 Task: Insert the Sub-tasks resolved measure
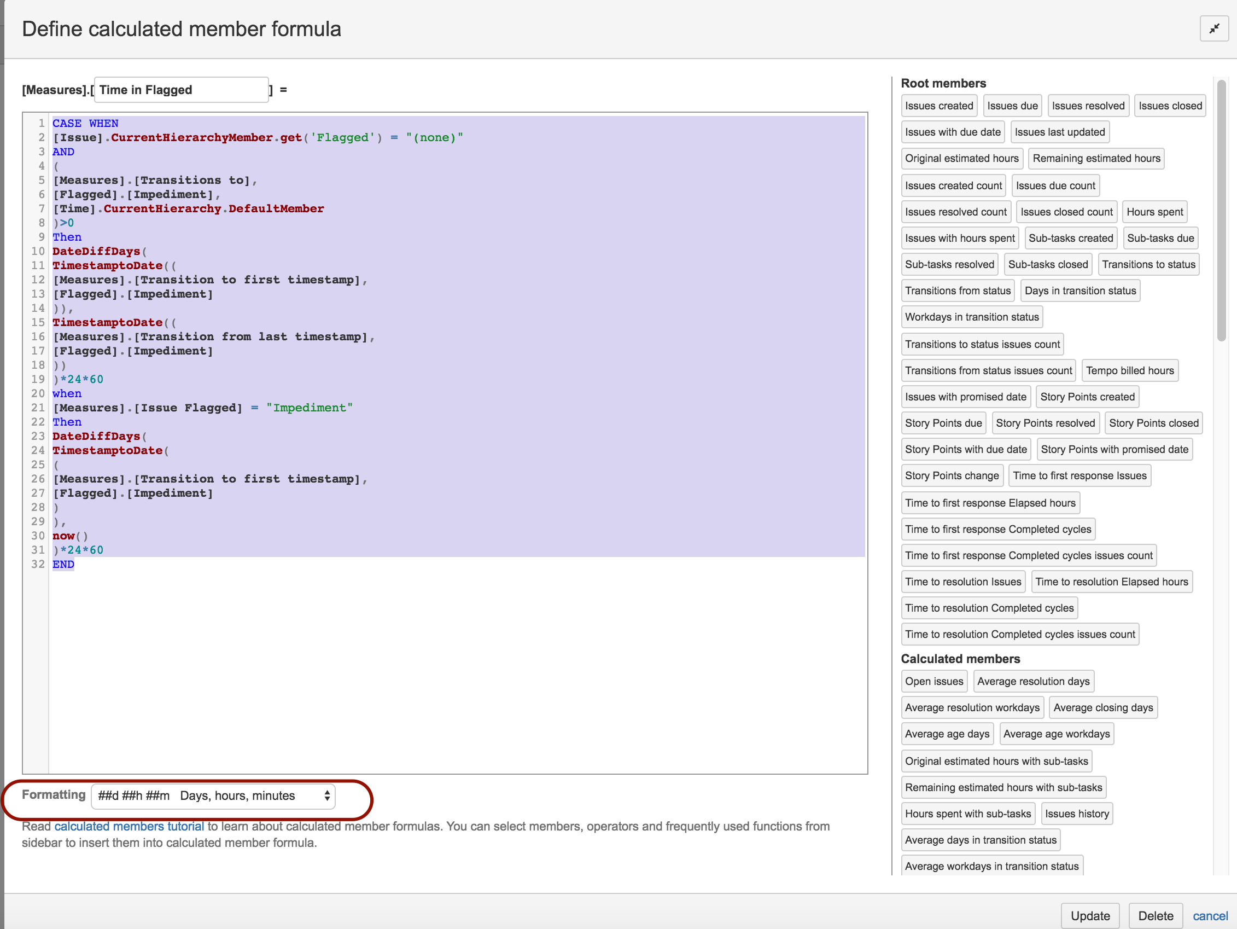[x=949, y=264]
